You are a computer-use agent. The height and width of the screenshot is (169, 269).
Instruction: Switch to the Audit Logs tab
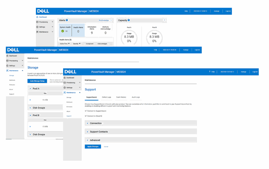[x=136, y=97]
